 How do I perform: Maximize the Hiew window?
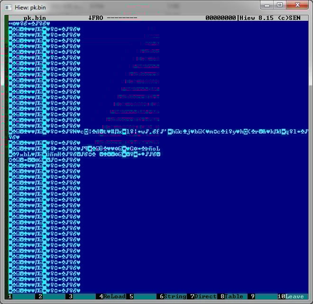pyautogui.click(x=279, y=5)
